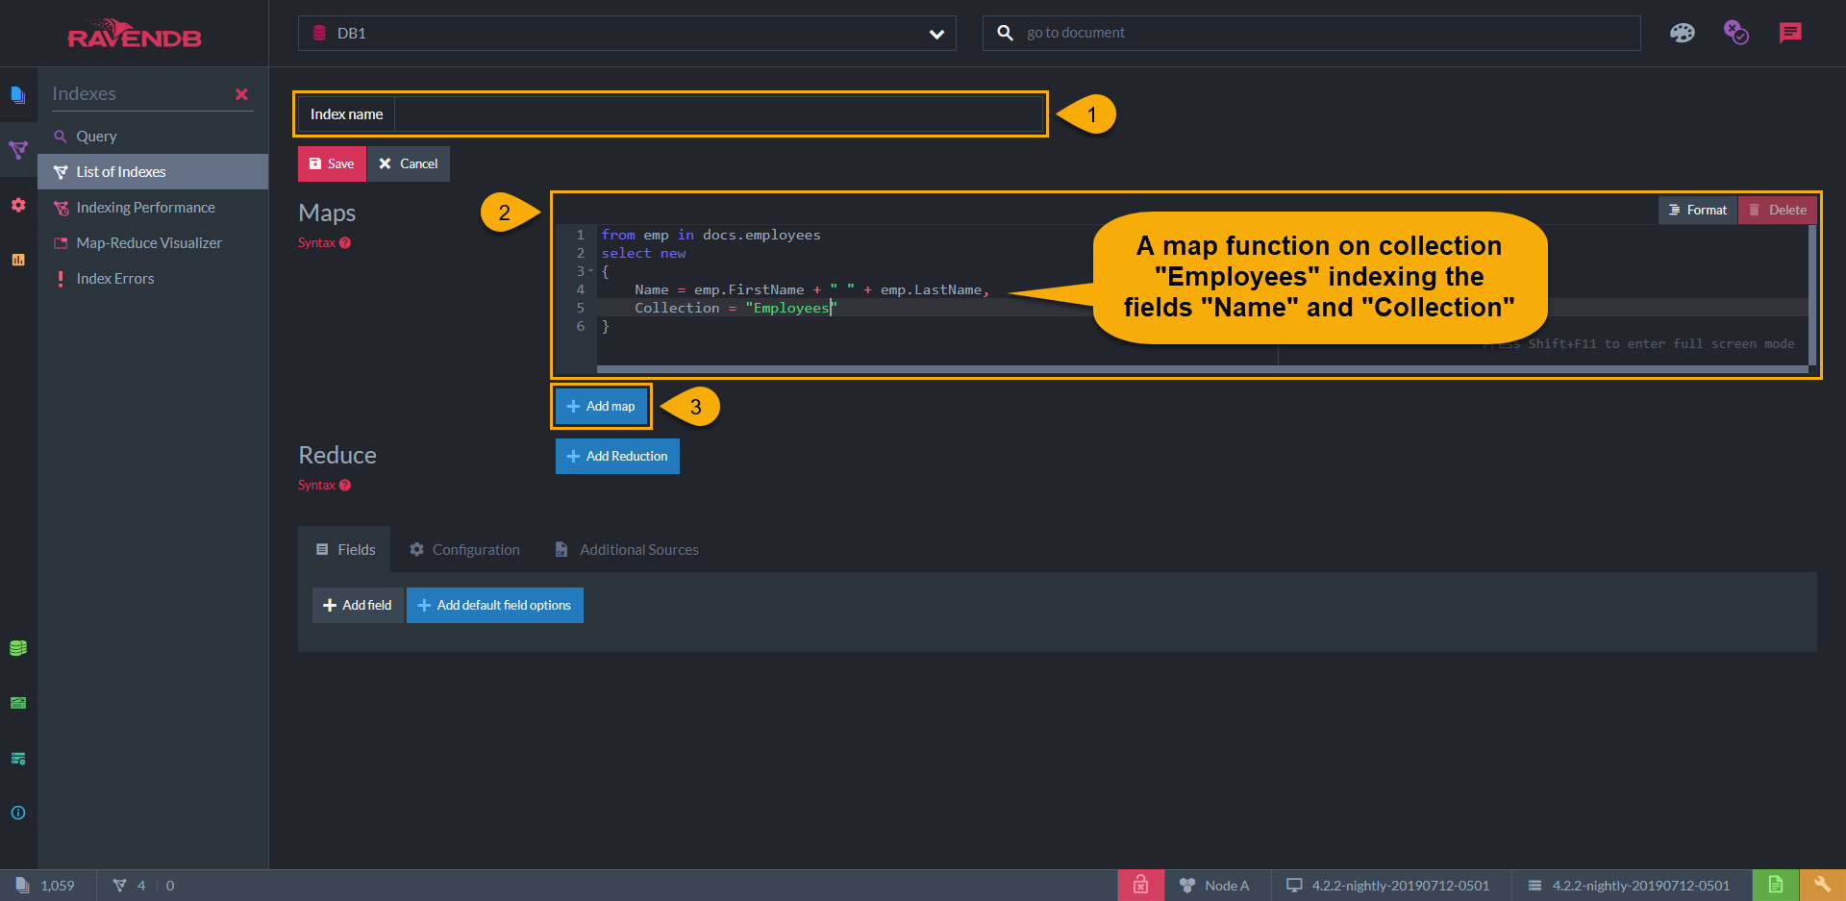Open Indexing Performance menu item
Screen dimensions: 1846x901
(x=153, y=207)
